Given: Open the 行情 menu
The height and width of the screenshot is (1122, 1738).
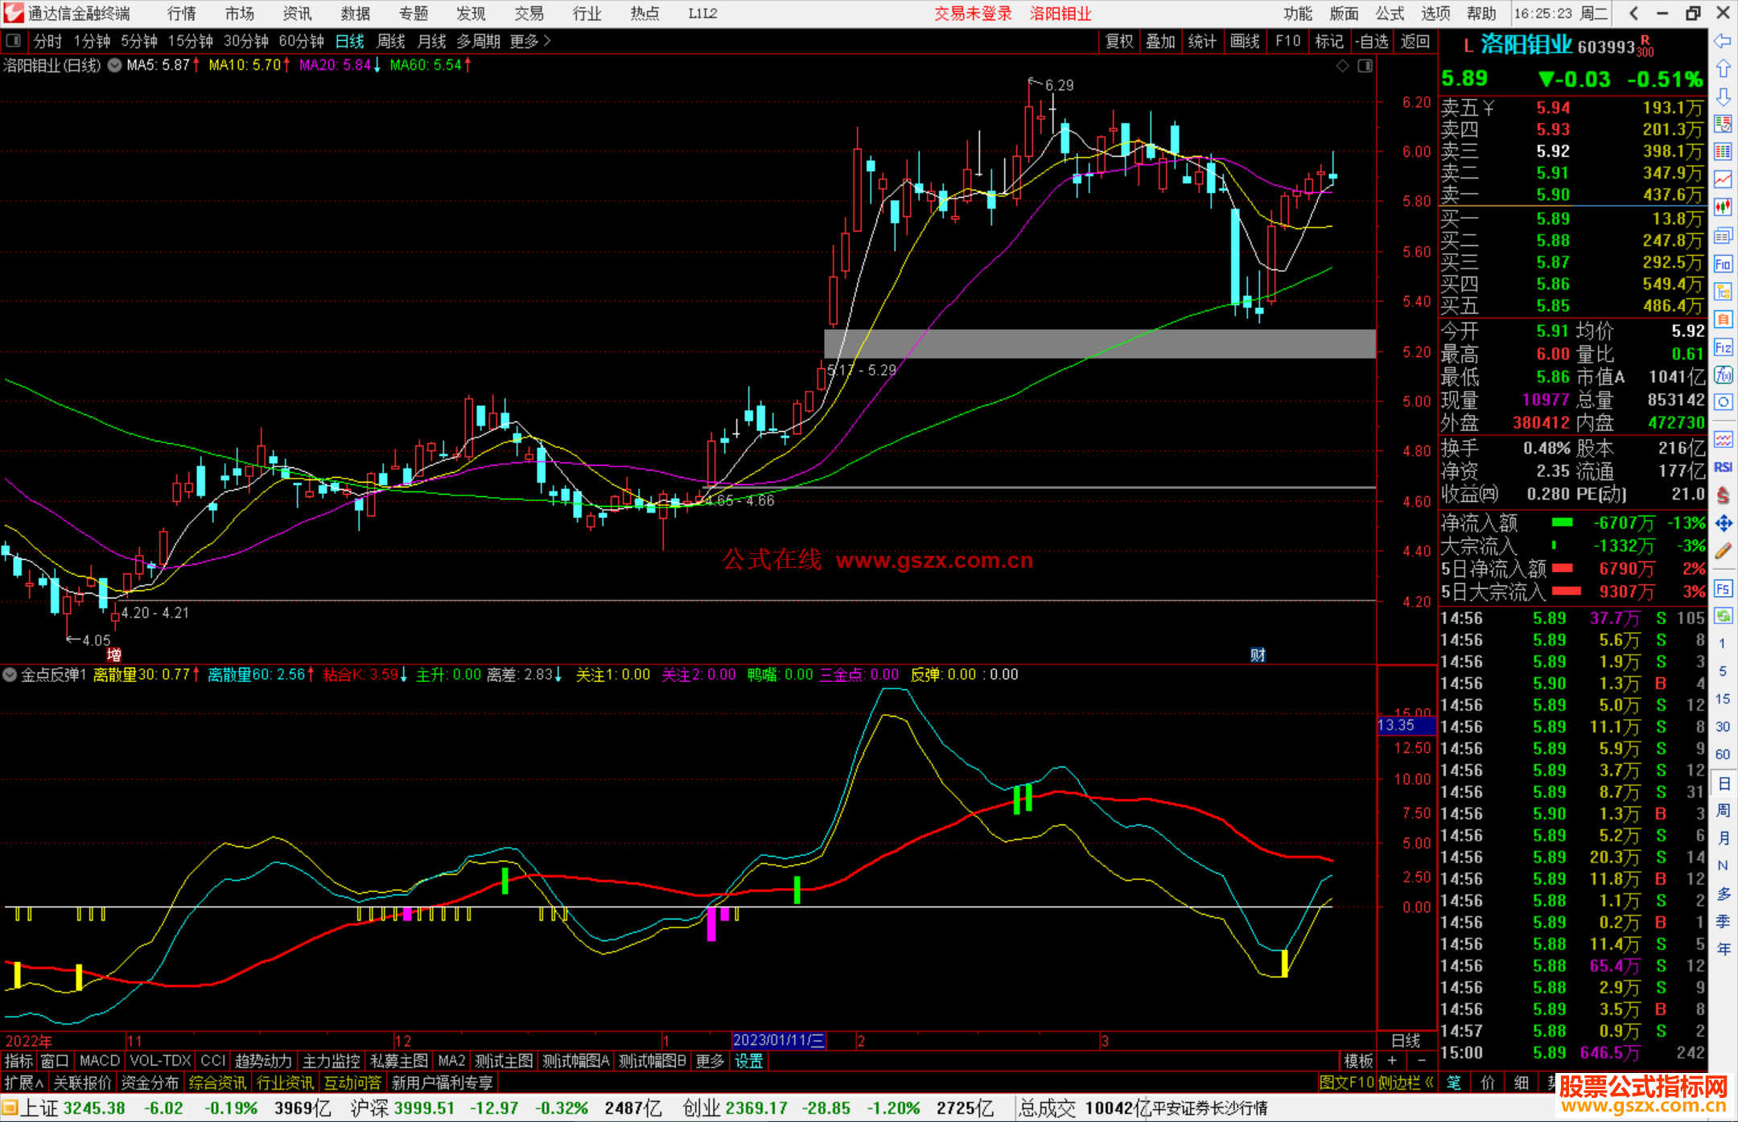Looking at the screenshot, I should coord(182,14).
